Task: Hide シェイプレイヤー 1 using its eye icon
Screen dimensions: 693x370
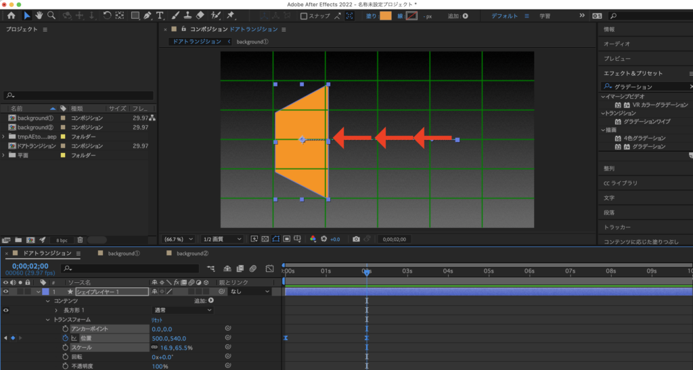Action: (6, 292)
